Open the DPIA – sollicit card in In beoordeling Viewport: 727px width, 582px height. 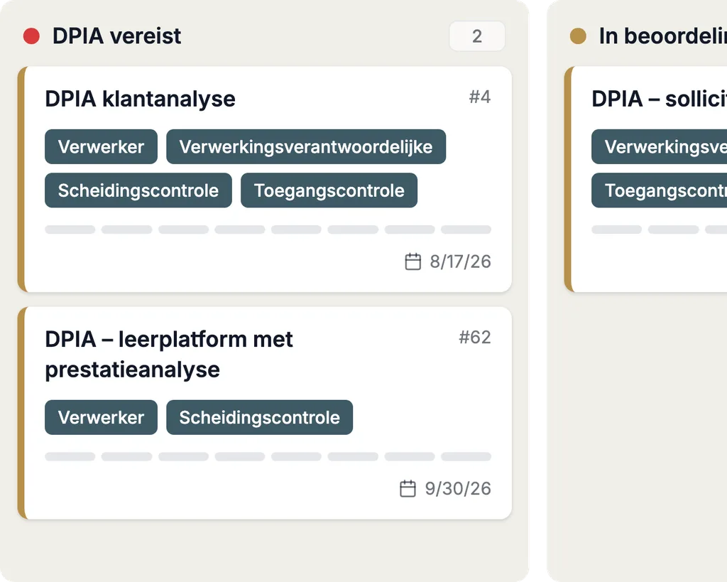pos(658,99)
